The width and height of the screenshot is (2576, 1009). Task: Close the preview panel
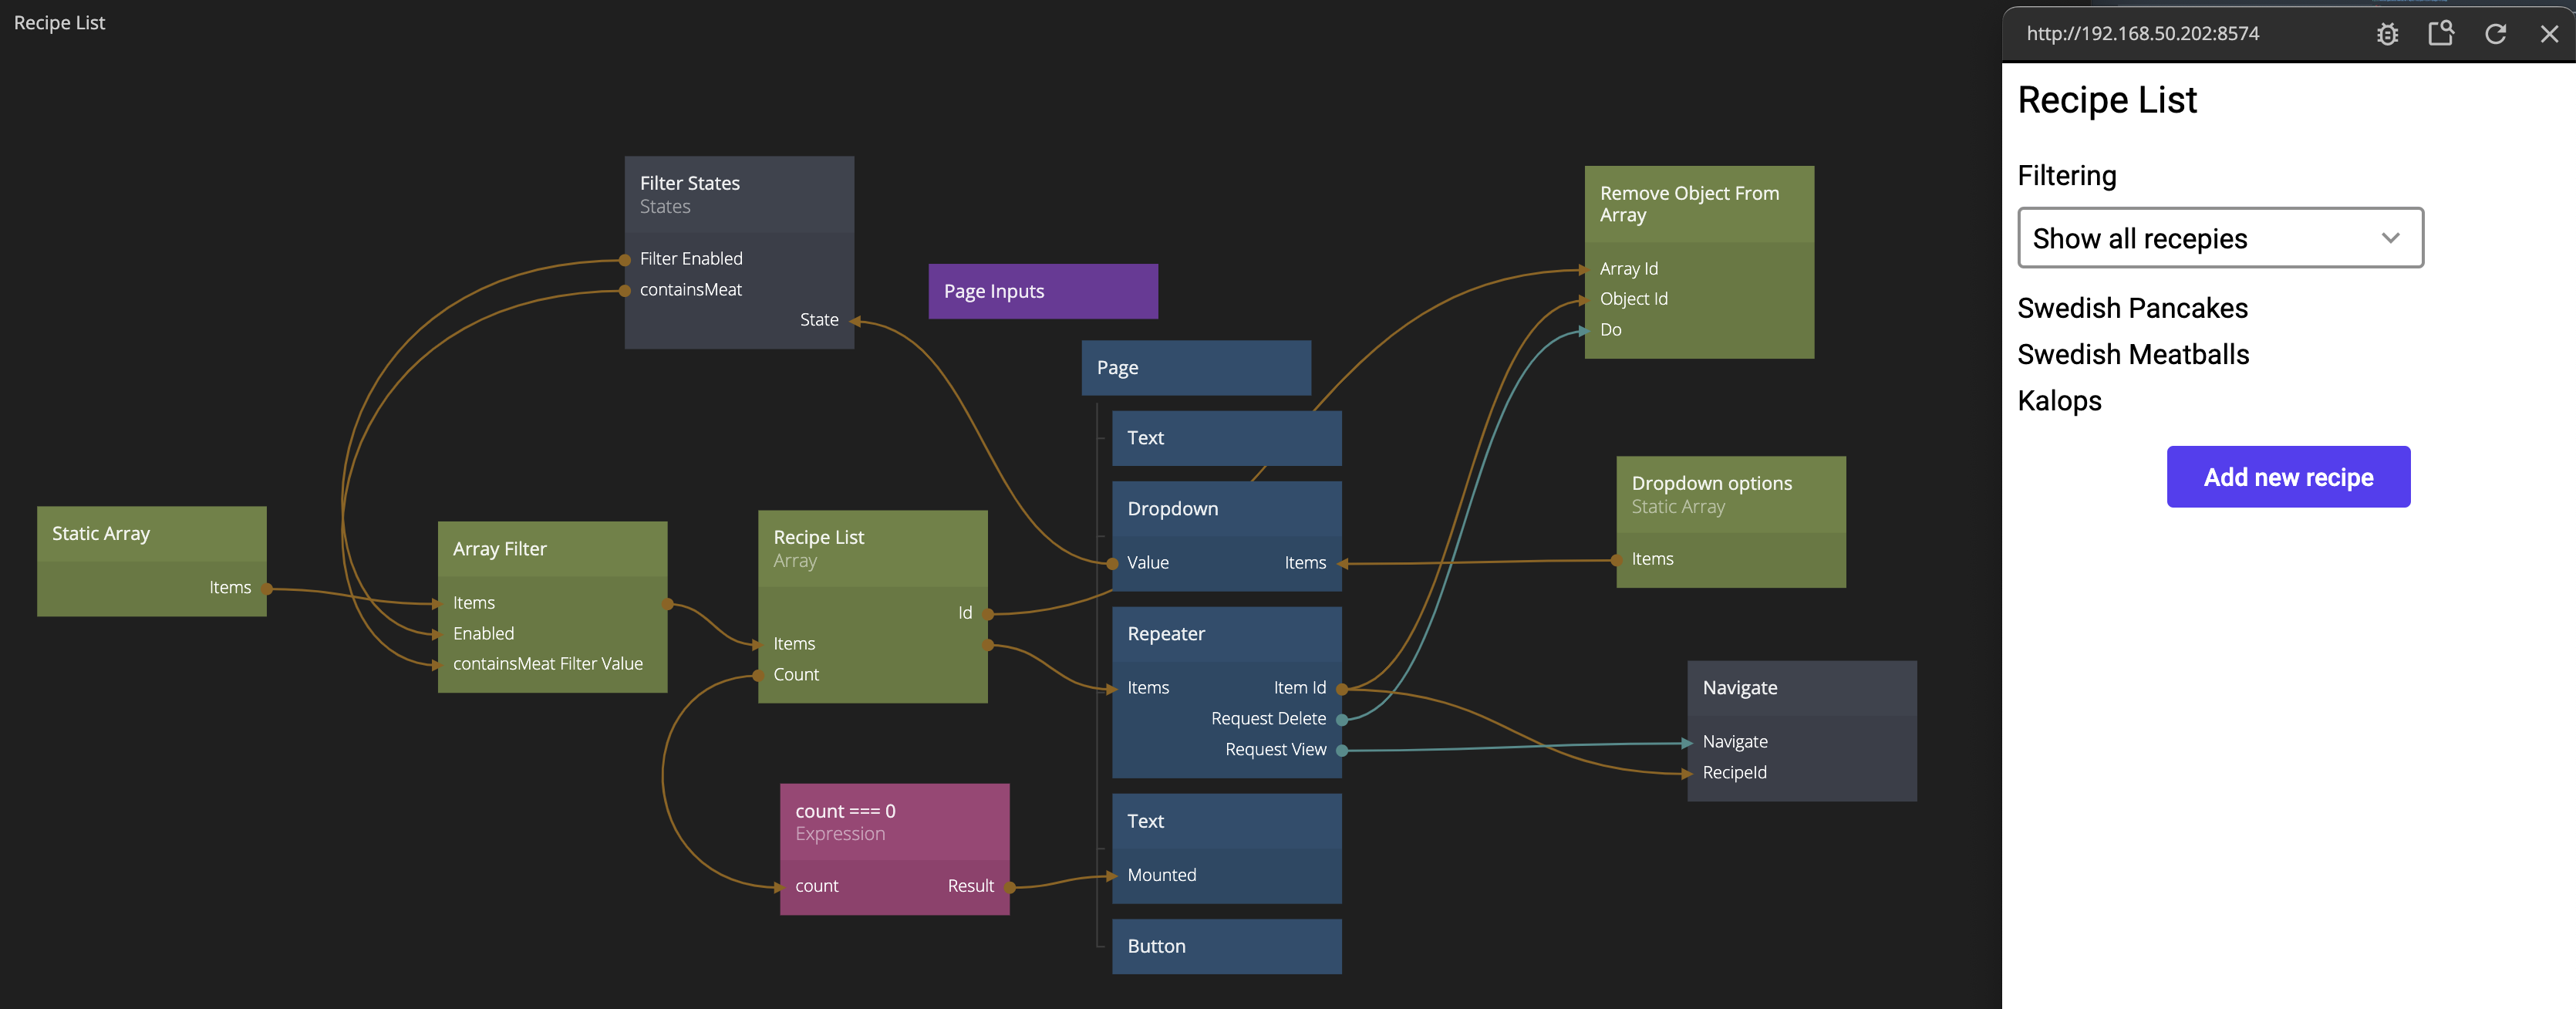2549,34
